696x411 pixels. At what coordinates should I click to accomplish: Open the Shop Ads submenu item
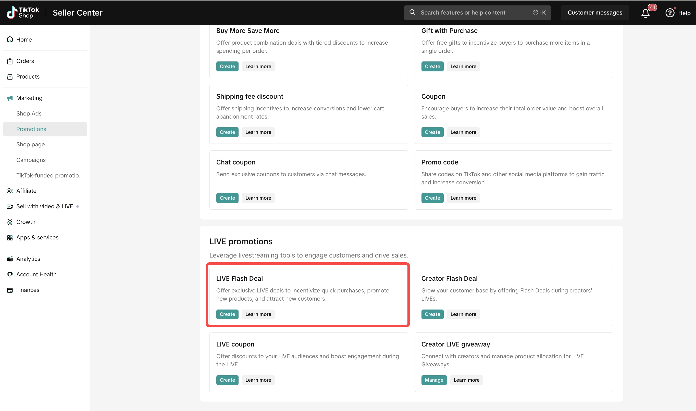(x=29, y=113)
